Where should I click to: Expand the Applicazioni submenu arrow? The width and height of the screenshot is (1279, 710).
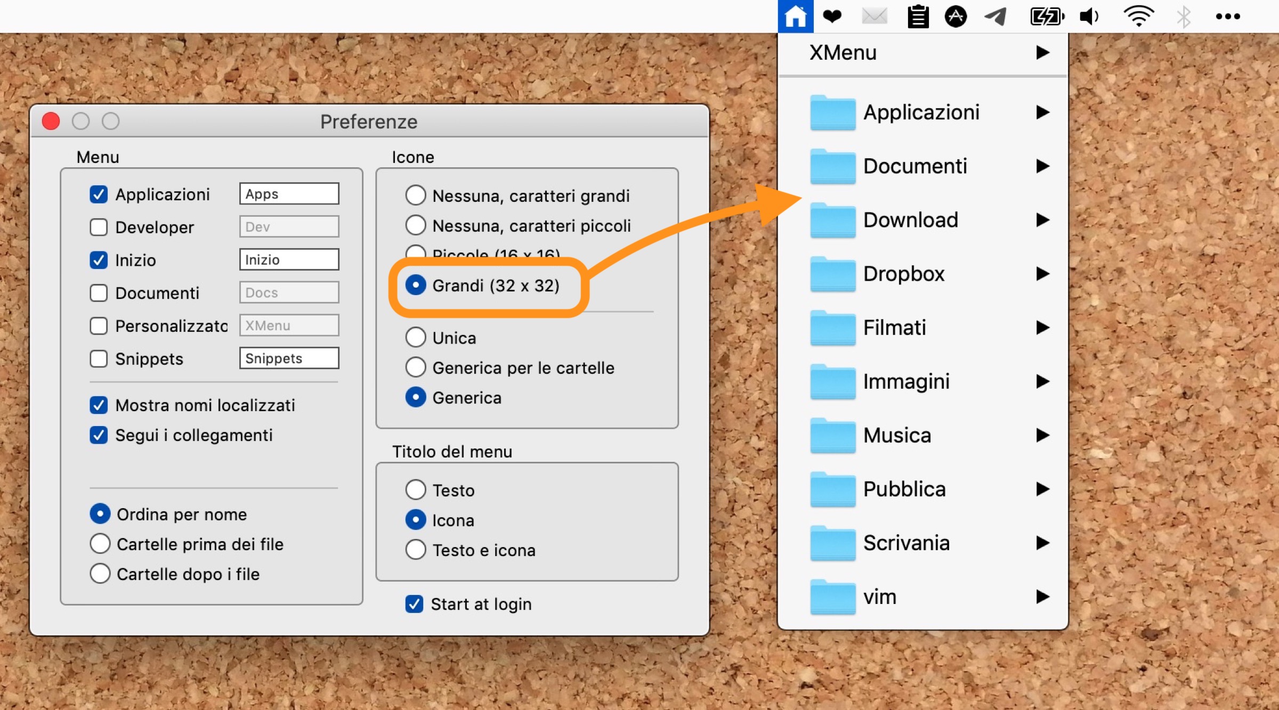point(1042,112)
